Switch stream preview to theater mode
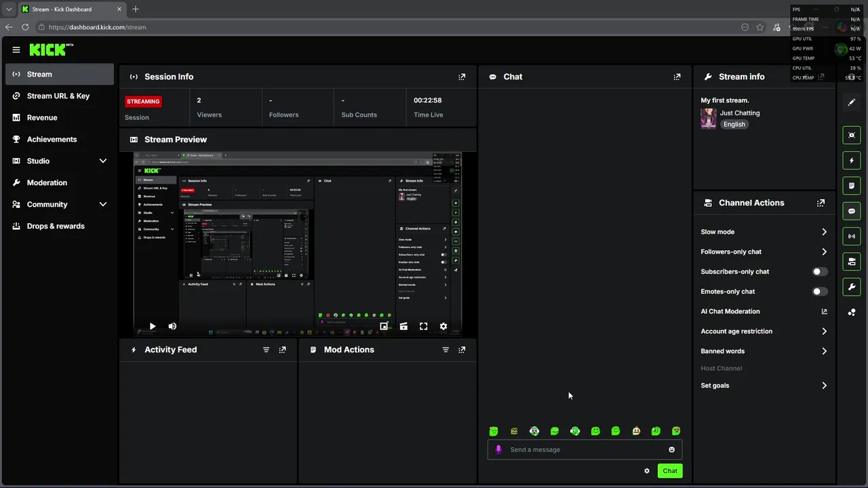 pos(403,327)
